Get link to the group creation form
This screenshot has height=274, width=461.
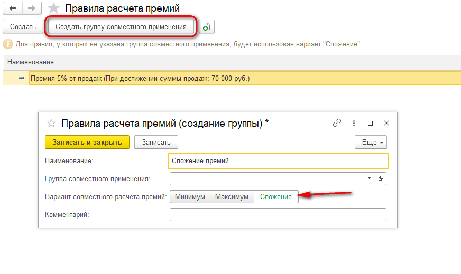(x=337, y=123)
